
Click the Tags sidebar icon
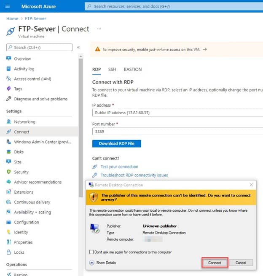(9, 89)
